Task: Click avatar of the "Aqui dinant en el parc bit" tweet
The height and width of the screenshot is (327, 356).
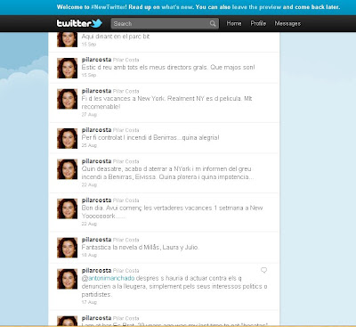Action: (67, 39)
